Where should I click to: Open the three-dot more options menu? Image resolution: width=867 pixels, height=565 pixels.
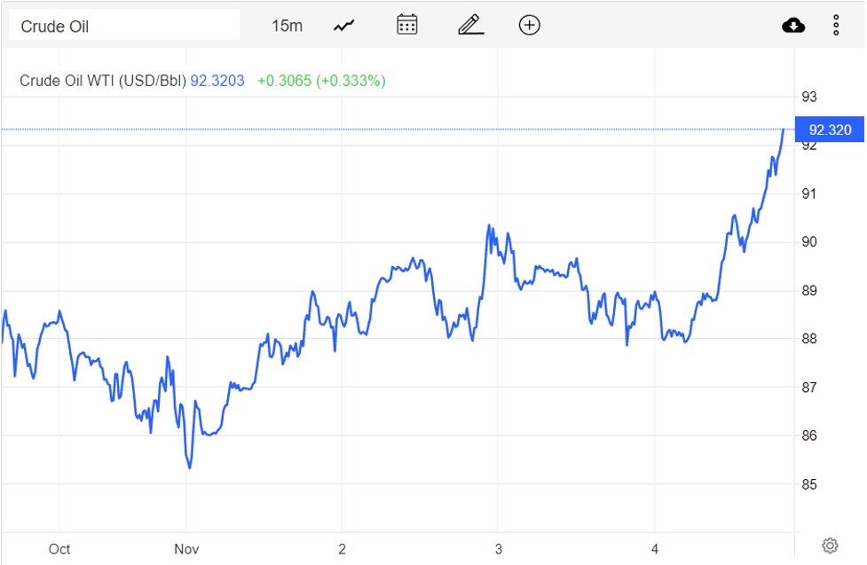coord(836,26)
